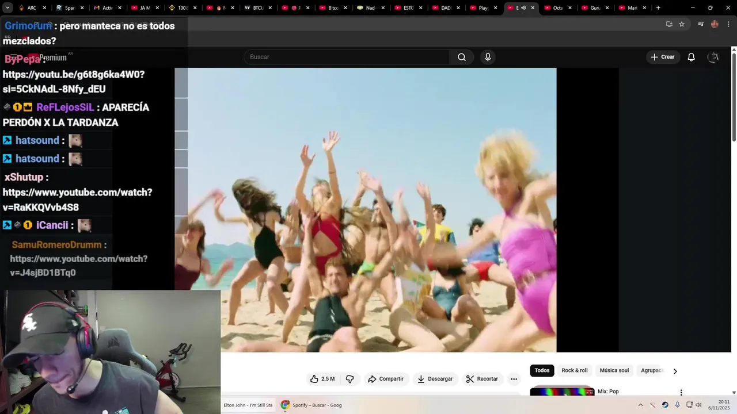Click the tray microphone icon
Viewport: 737px width, 414px height.
point(678,405)
